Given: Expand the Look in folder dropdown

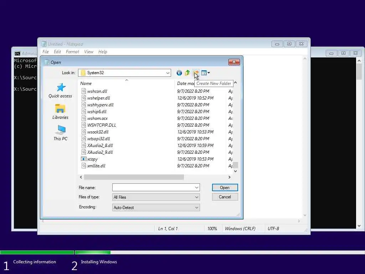Looking at the screenshot, I should click(168, 73).
